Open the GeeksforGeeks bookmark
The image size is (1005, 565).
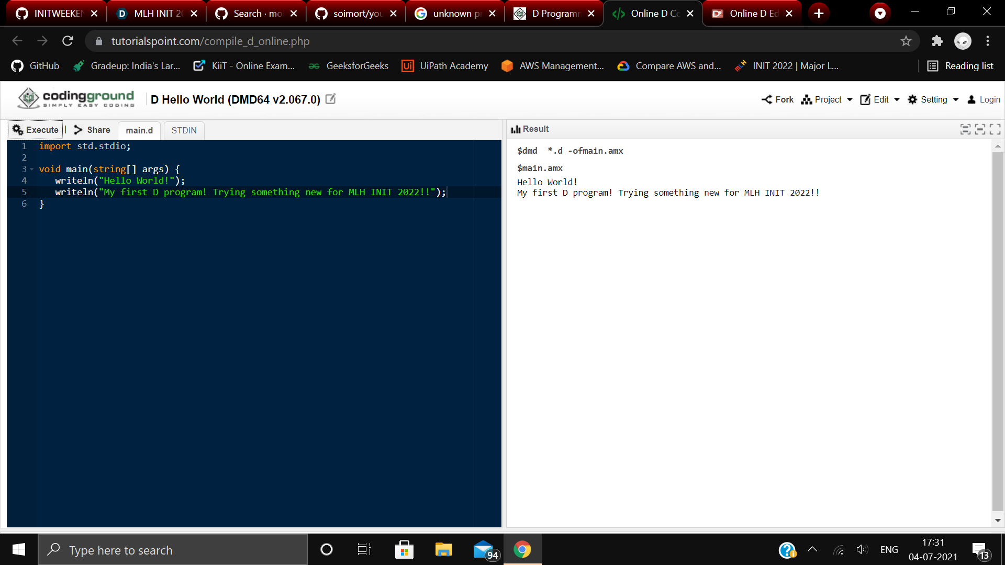(349, 66)
